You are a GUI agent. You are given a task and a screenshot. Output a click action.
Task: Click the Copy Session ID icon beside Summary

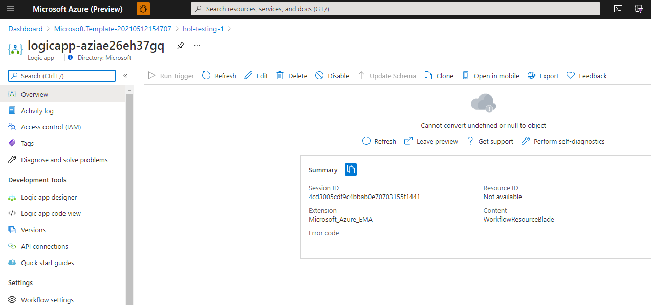coord(351,169)
